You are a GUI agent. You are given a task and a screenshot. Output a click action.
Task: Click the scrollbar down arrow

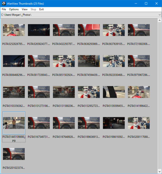tap(159, 172)
